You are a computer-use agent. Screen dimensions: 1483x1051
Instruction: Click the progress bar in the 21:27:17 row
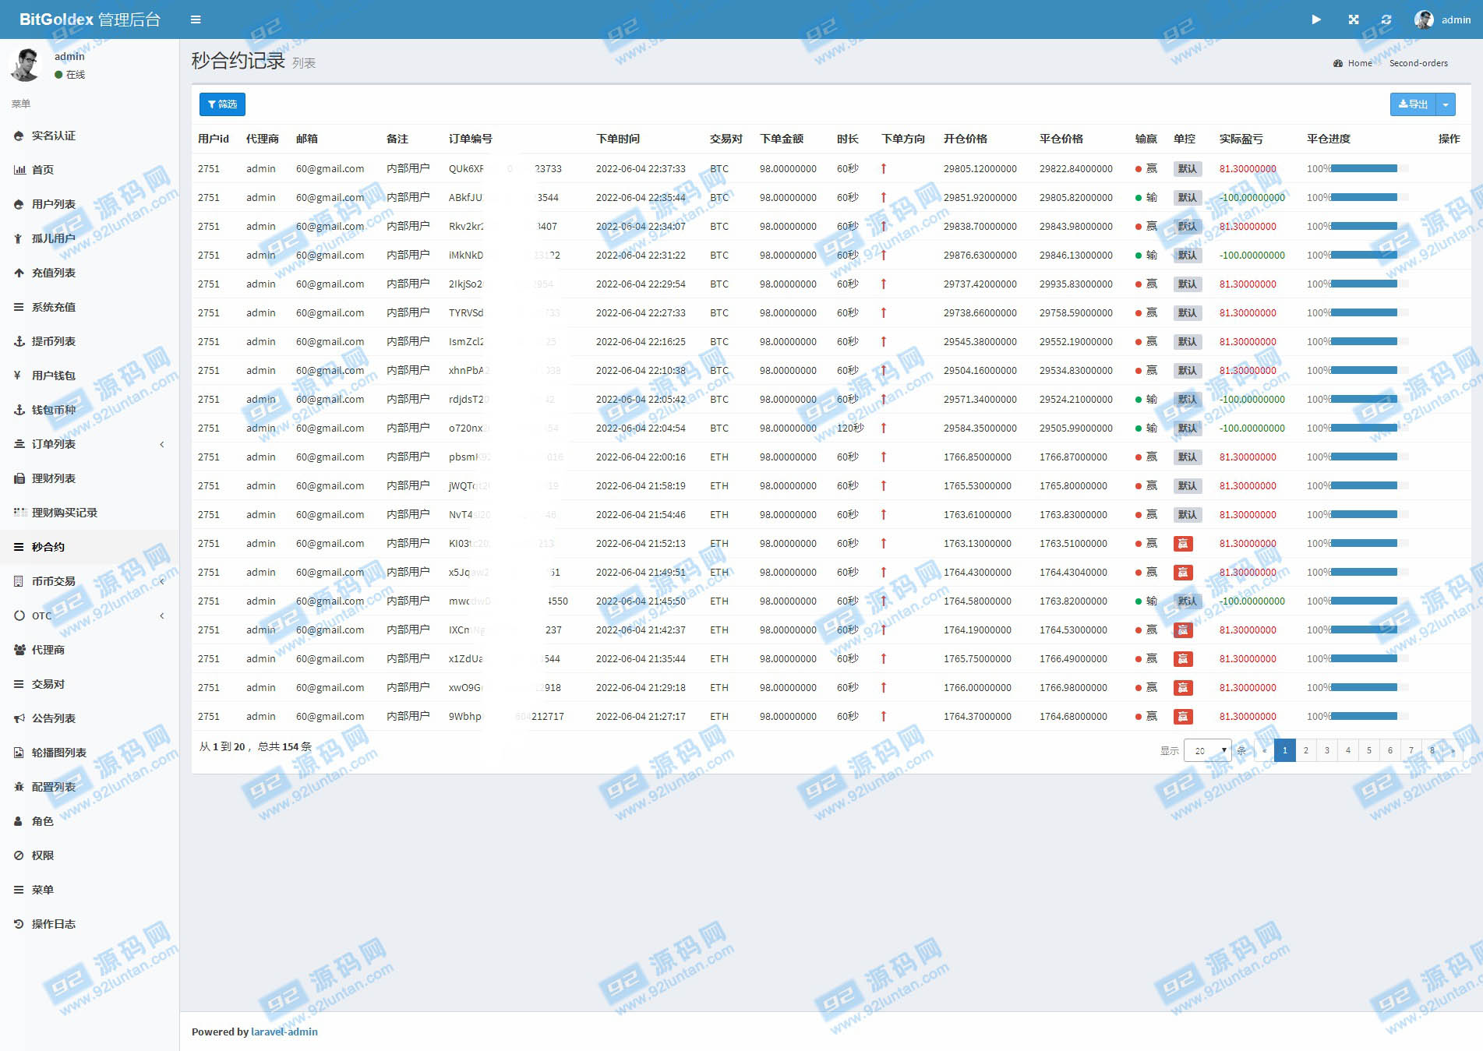[1370, 716]
